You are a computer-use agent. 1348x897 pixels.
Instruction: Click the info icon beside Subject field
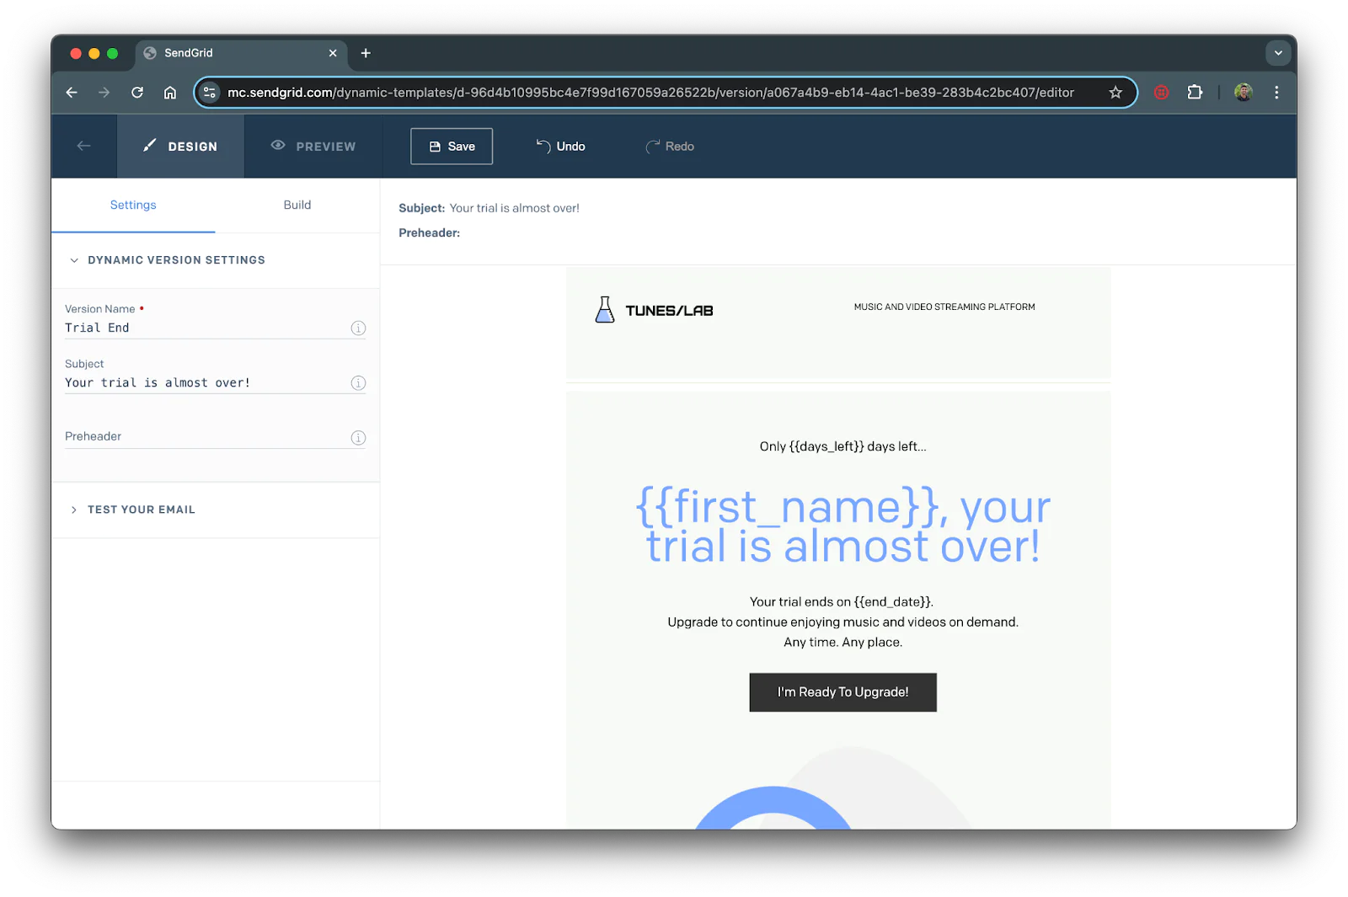(x=358, y=383)
